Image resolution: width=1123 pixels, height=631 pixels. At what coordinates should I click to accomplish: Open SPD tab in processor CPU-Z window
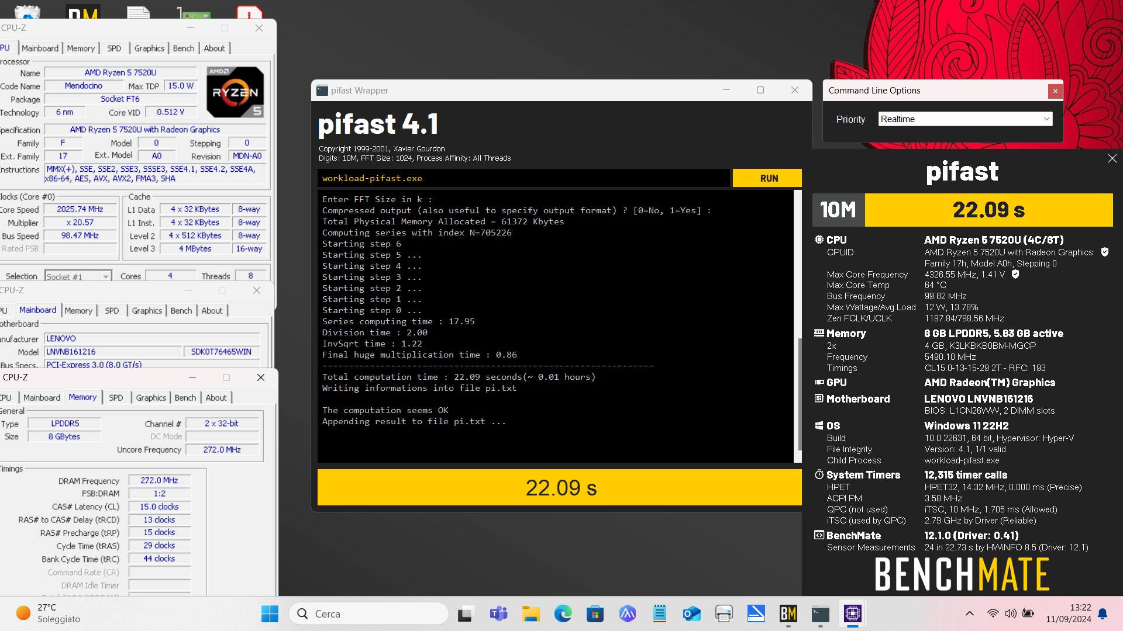point(114,48)
